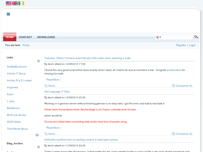Open the Set Language (T-SQL) post title

pos(57,91)
